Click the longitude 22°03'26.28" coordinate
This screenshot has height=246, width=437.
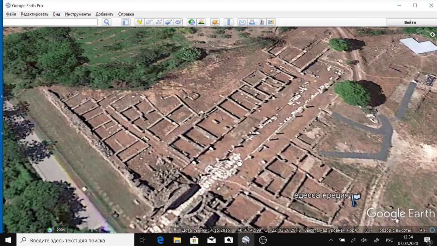tap(286, 230)
